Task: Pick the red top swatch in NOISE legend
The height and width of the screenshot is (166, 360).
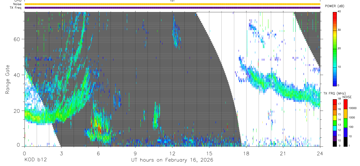Action: point(345,104)
